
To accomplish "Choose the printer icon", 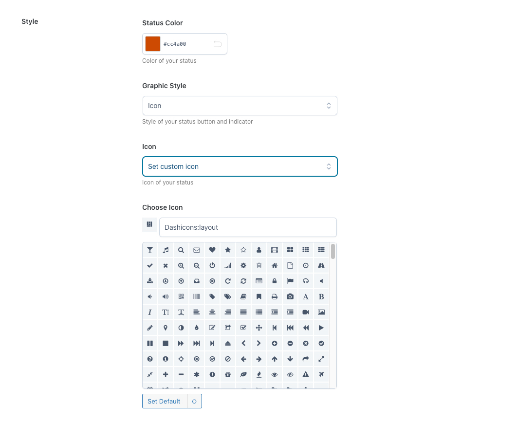I will [x=275, y=297].
